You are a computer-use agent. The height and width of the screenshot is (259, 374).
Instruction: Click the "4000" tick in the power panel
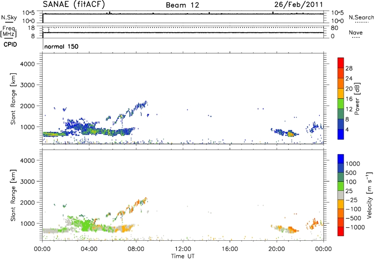click(x=27, y=64)
